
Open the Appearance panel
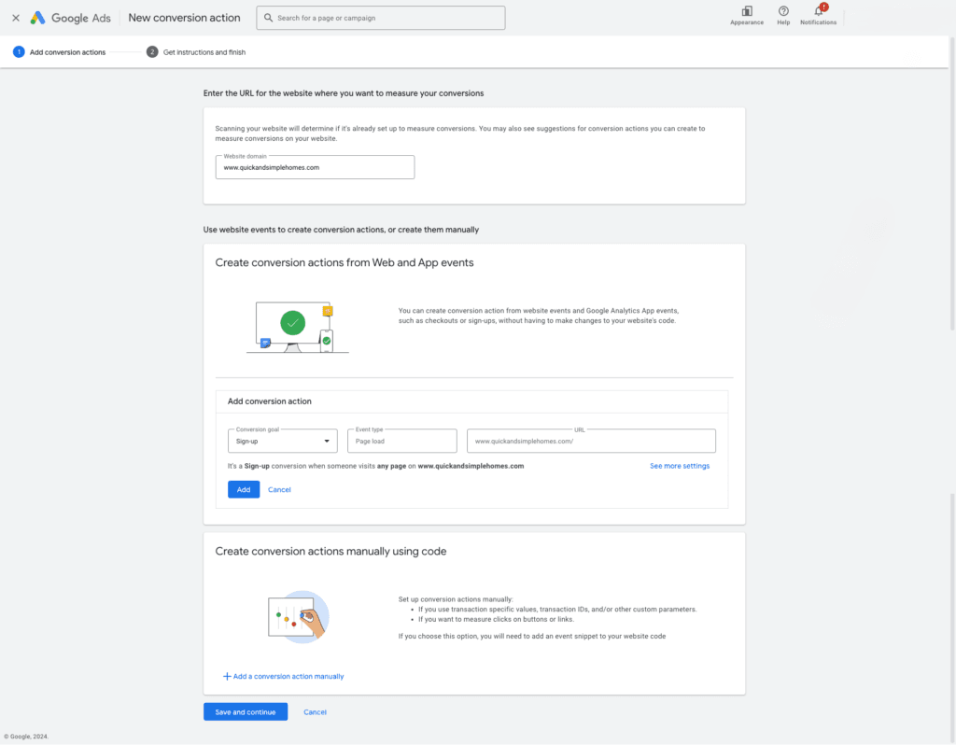746,17
